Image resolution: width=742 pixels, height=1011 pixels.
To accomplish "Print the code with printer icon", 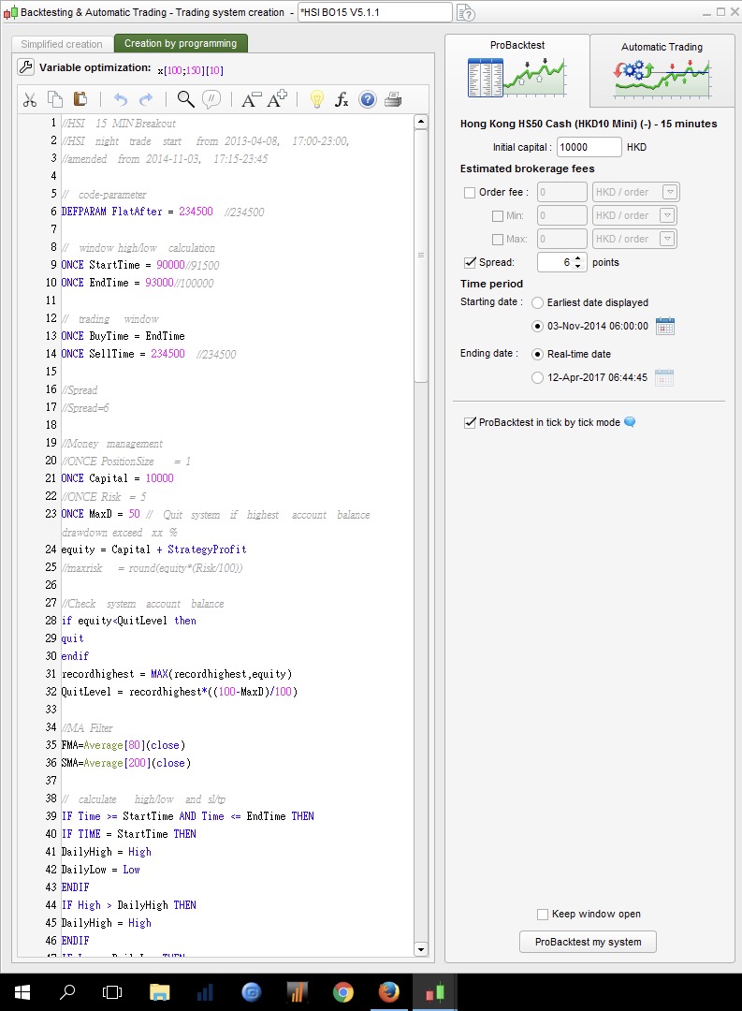I will coord(393,99).
